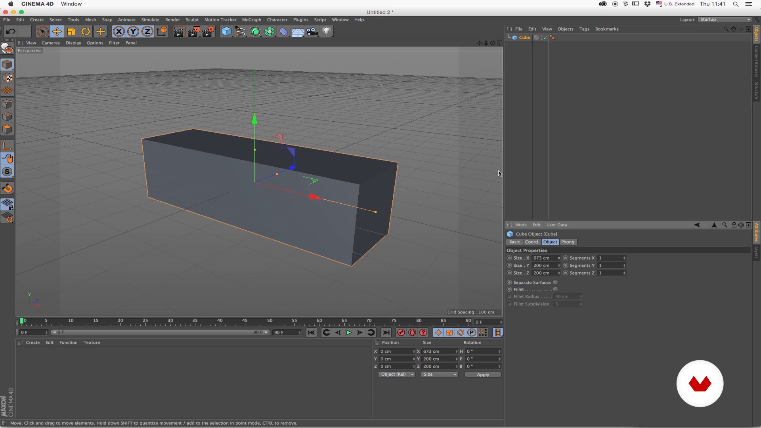Switch to Points mode
Viewport: 761px width, 428px height.
pos(7,104)
